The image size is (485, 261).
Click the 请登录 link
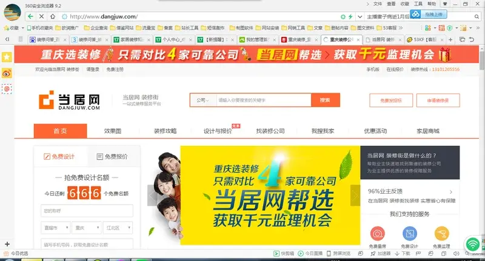(x=93, y=70)
